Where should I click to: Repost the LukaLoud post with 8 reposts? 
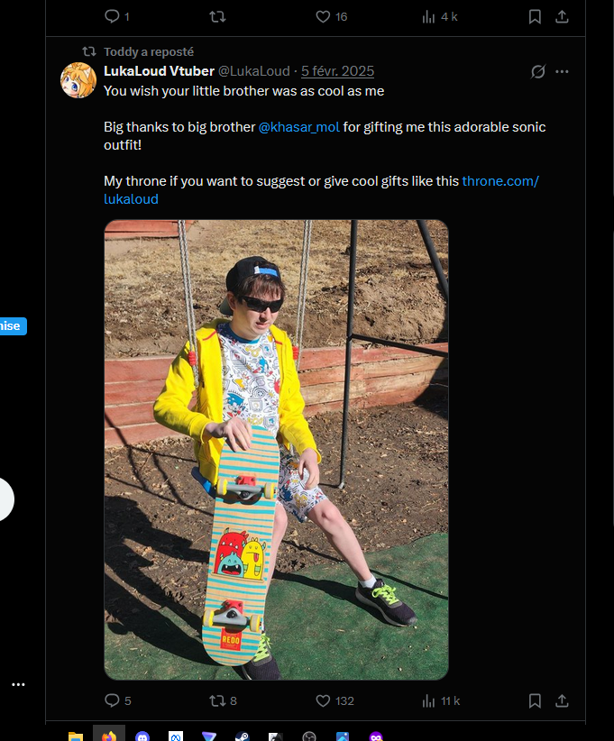(x=217, y=700)
